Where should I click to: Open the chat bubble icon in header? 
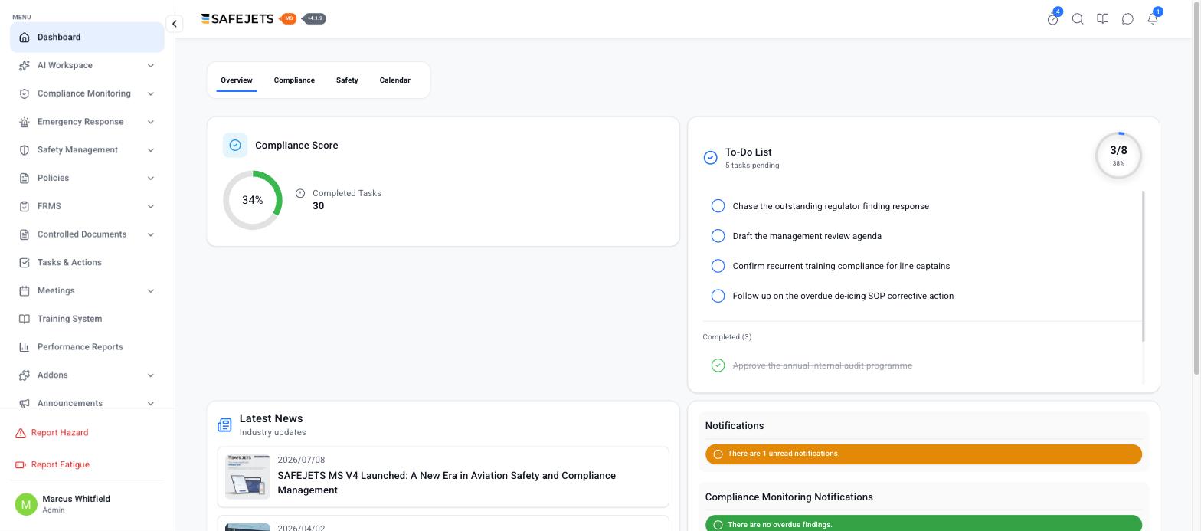tap(1127, 19)
